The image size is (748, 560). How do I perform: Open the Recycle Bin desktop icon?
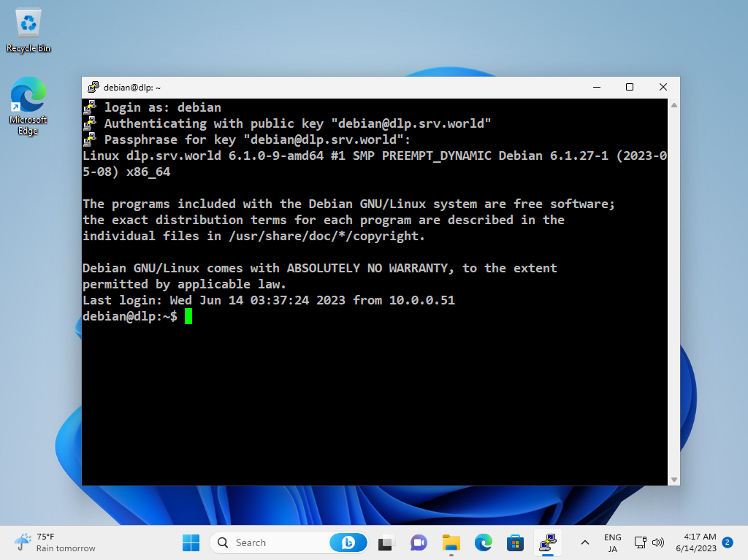28,30
